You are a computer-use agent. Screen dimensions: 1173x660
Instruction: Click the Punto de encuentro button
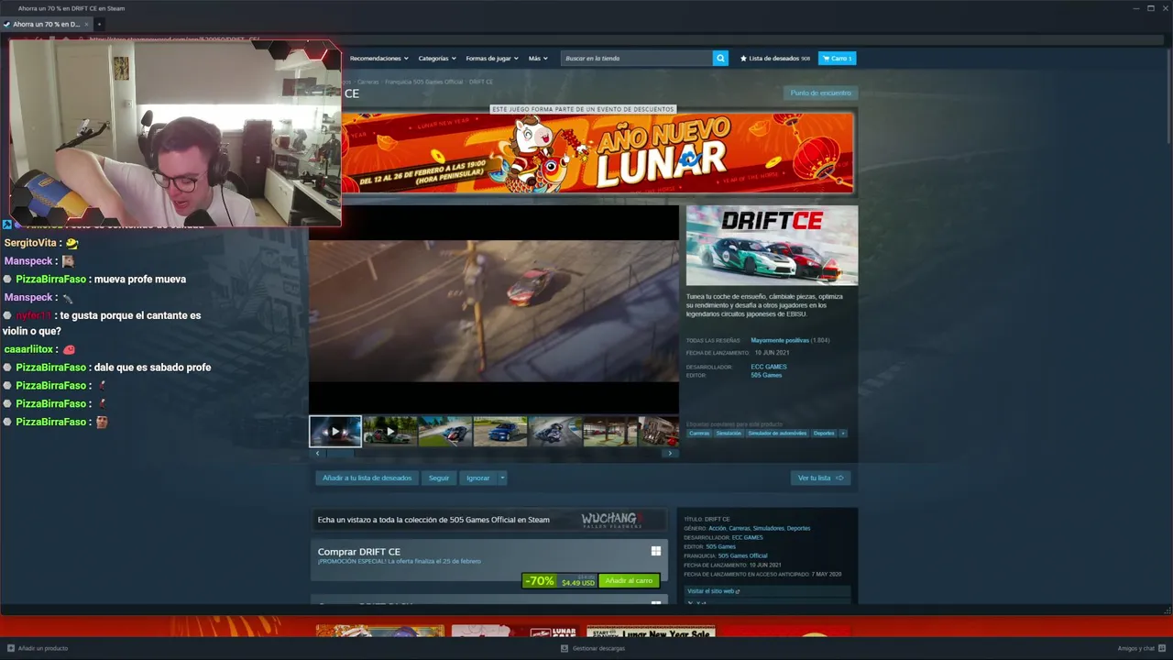(x=821, y=93)
